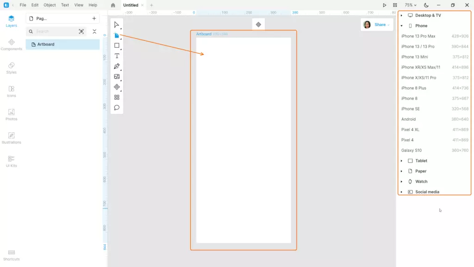Open the Shortcuts panel
This screenshot has height=267, width=474.
click(11, 255)
